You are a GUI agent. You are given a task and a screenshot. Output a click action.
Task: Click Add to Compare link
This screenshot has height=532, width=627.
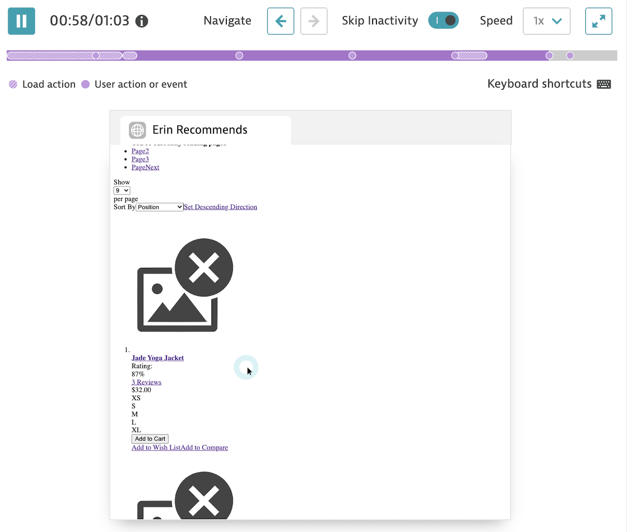(204, 447)
